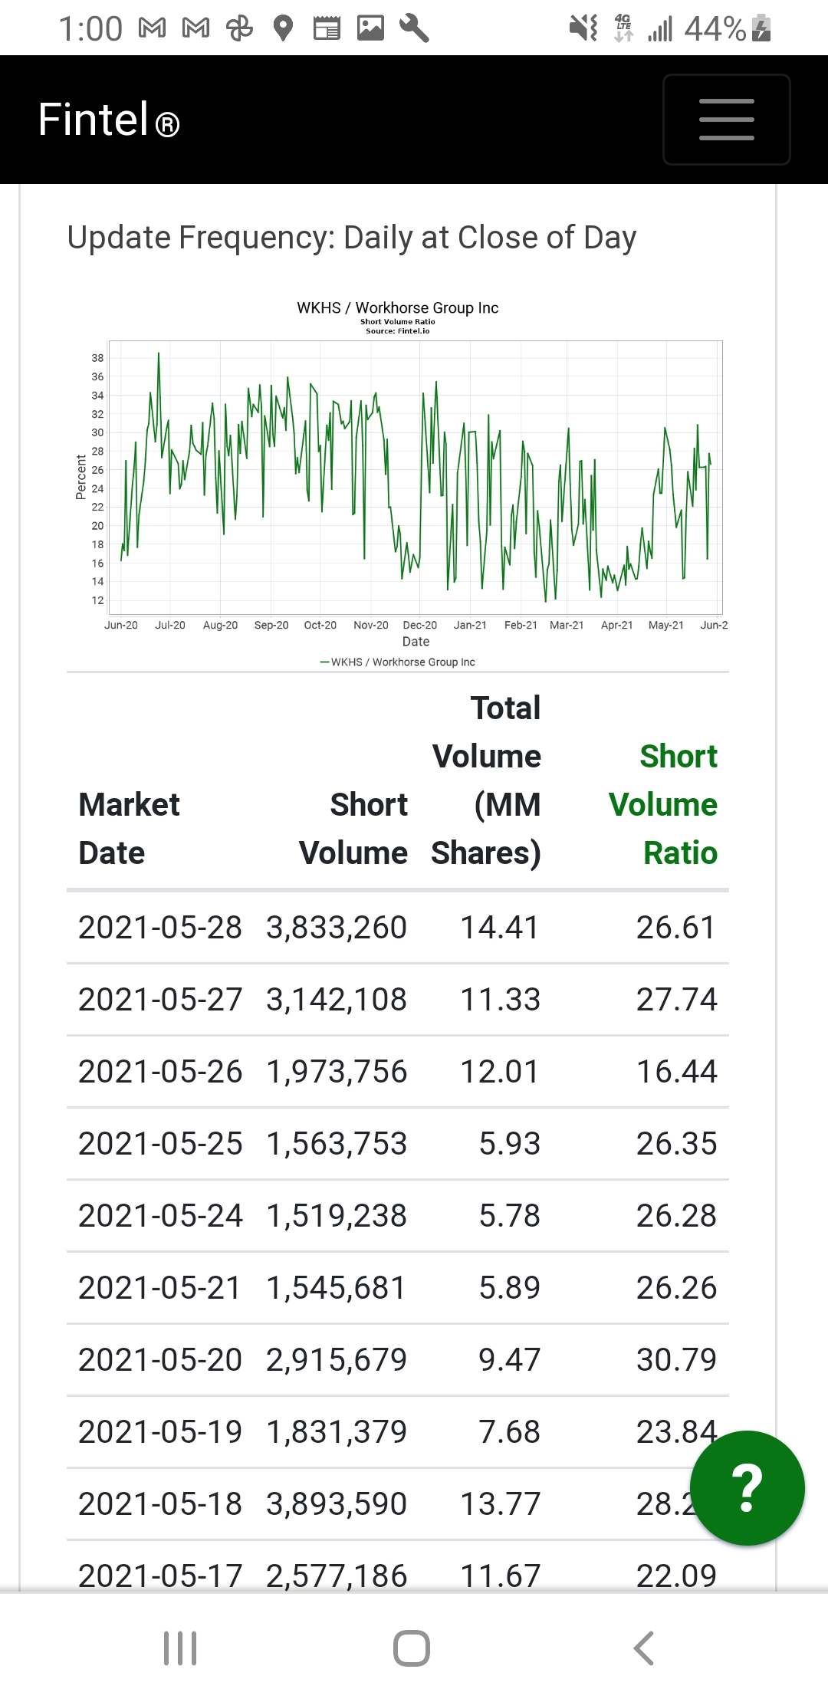
Task: Sort by Market Date column header
Action: (129, 828)
